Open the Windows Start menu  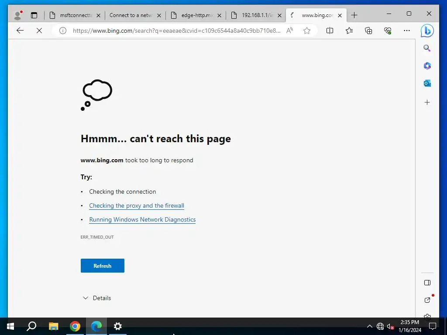pos(10,326)
